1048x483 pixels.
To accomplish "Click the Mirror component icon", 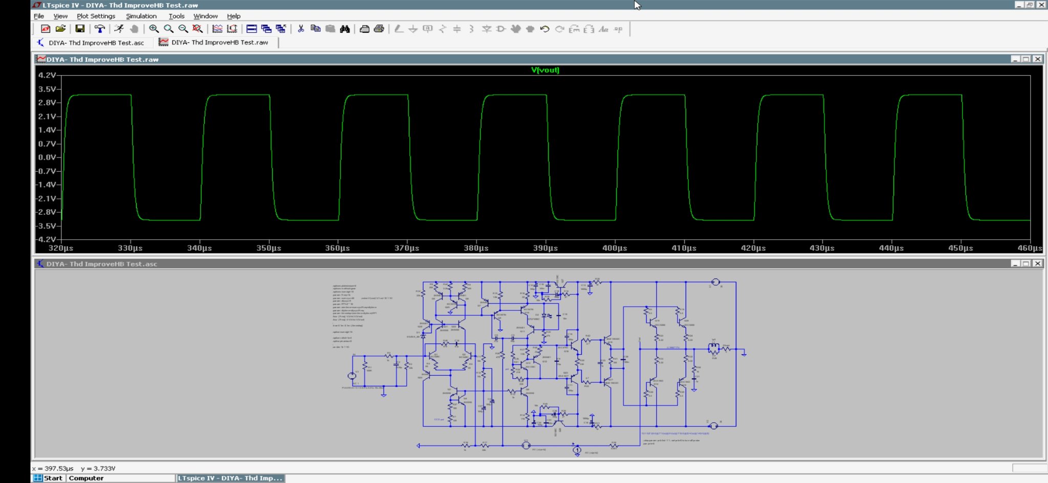I will coord(589,29).
